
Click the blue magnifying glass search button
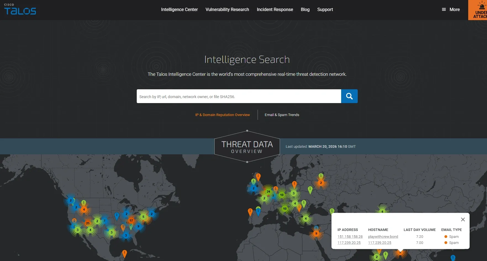pyautogui.click(x=349, y=96)
